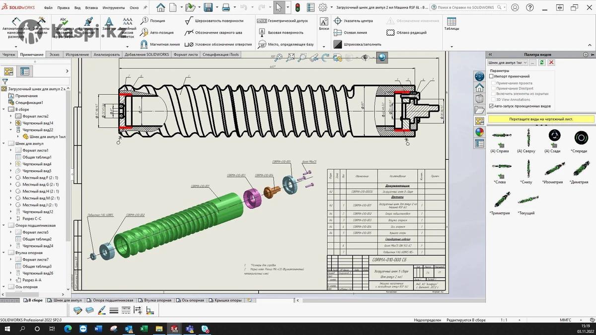596x335 pixels.
Task: Click the browse button with three dots
Action: coord(532,63)
